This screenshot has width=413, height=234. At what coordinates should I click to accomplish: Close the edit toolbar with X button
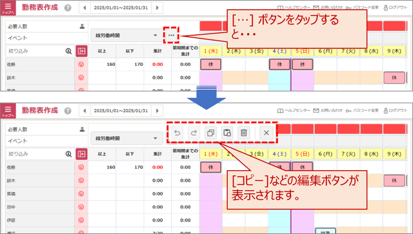pos(267,133)
